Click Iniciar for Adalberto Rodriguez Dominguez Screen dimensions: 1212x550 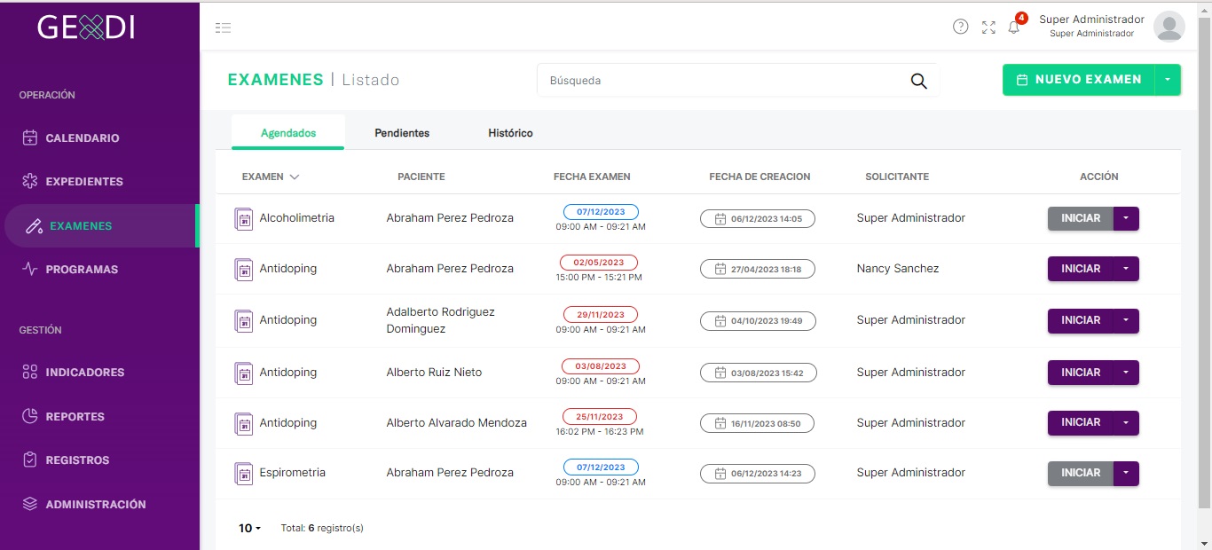pyautogui.click(x=1081, y=320)
